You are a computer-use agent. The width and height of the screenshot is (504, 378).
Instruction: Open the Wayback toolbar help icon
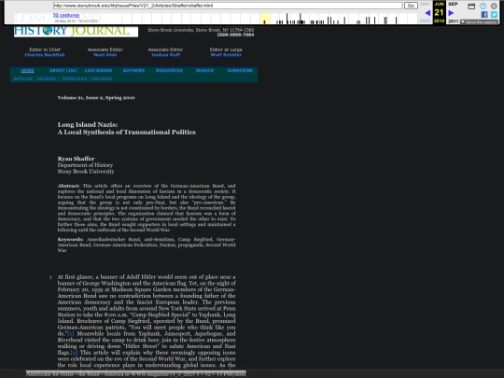click(x=483, y=6)
